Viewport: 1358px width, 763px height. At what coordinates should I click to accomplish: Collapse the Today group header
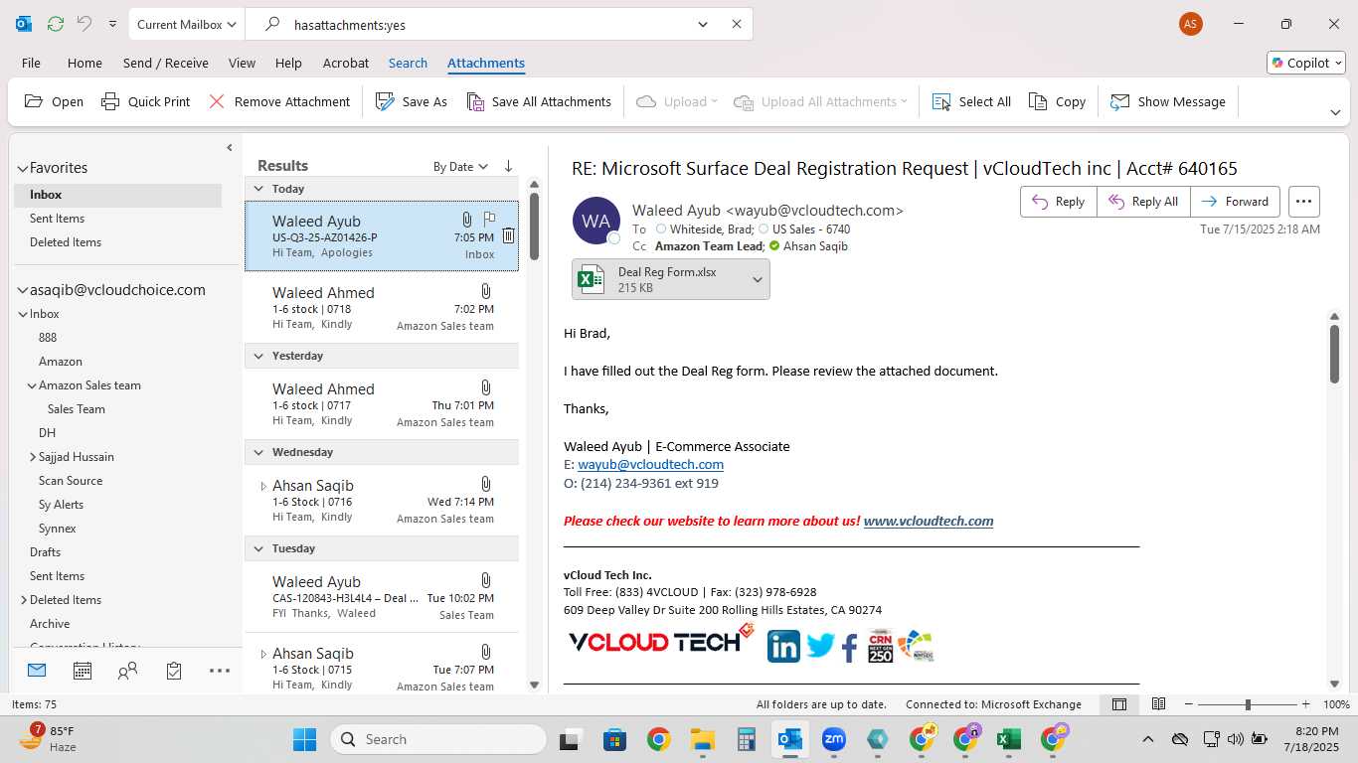click(x=258, y=189)
